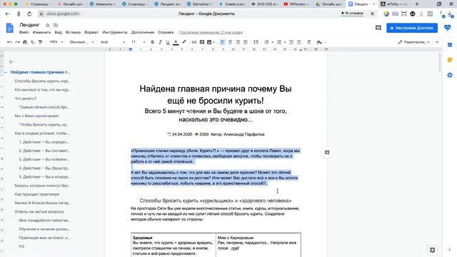Image resolution: width=457 pixels, height=257 pixels.
Task: Clear formatting with the crossed-T icon
Action: 308,42
